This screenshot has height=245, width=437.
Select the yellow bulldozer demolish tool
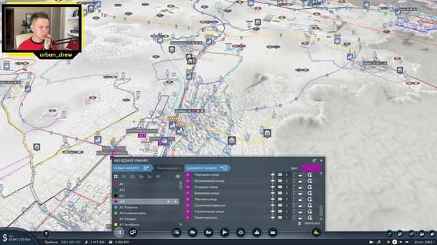(x=316, y=232)
